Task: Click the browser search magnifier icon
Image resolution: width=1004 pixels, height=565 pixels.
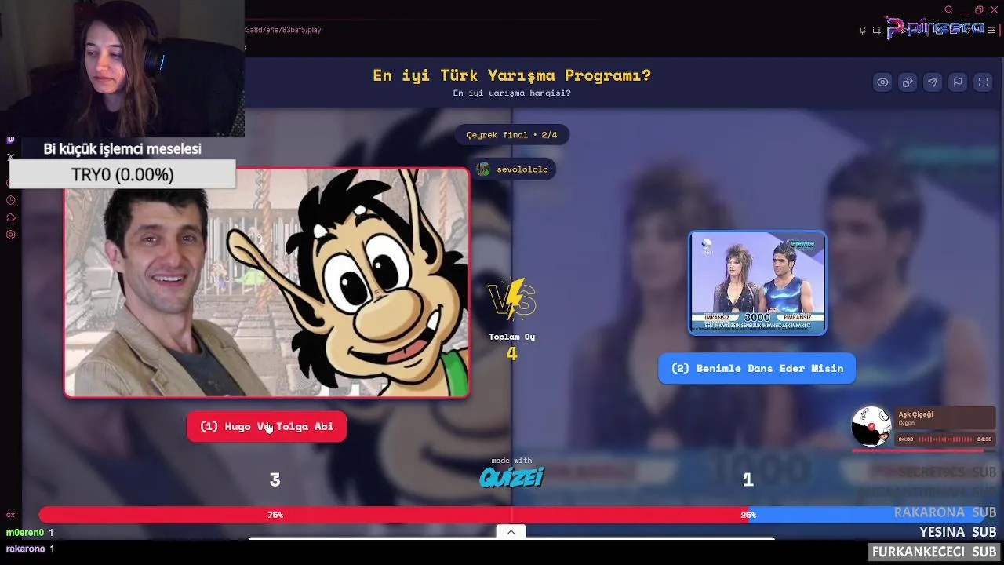Action: click(948, 9)
